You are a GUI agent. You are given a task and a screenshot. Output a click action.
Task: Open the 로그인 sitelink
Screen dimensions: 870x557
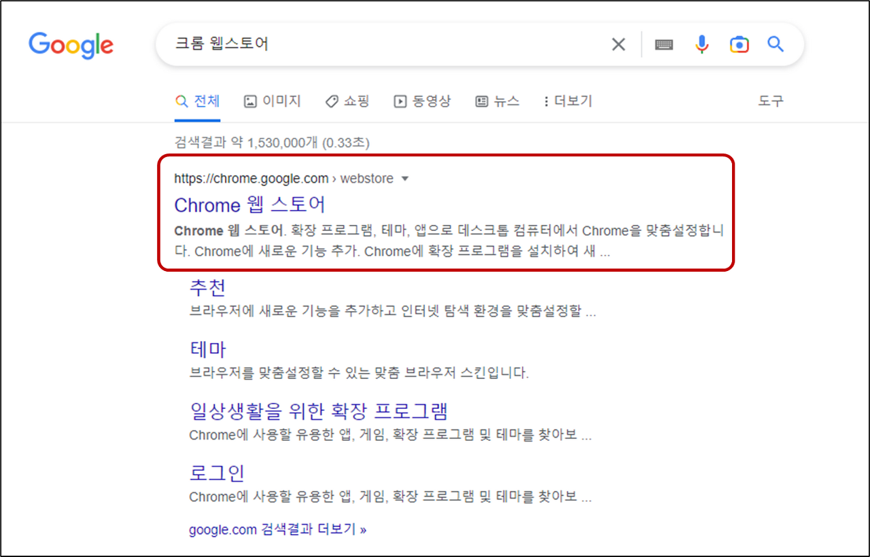pos(217,473)
